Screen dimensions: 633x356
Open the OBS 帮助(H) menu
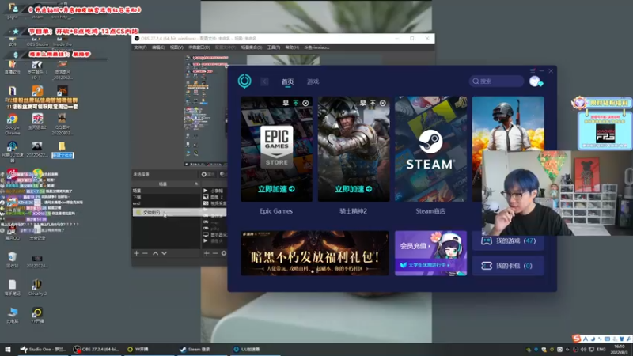coord(292,47)
